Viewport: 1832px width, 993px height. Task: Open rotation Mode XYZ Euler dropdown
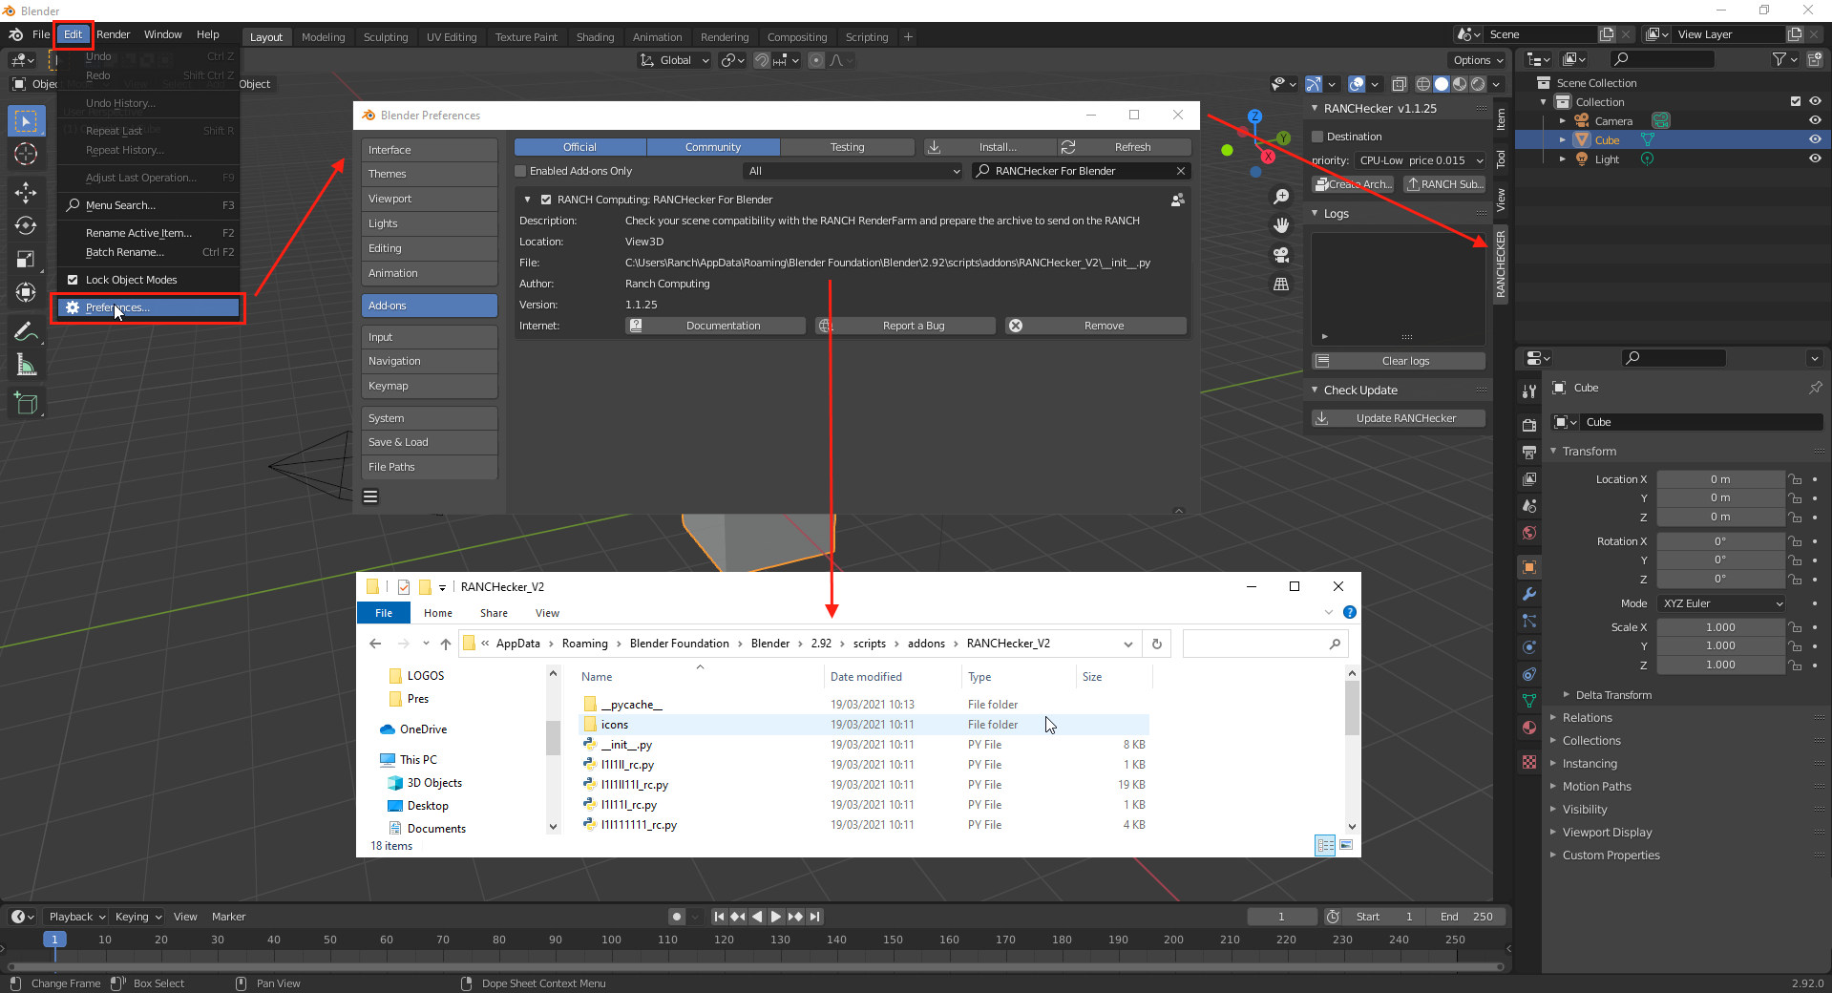[1722, 603]
